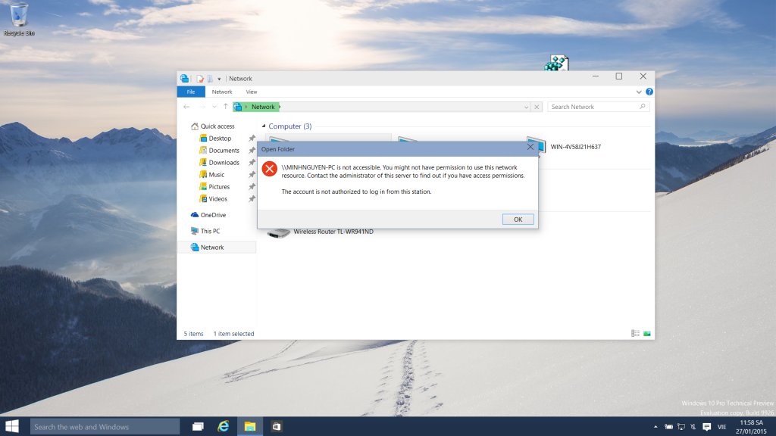This screenshot has height=436, width=776.
Task: Click the Properties quick access toolbar icon
Action: pos(200,79)
